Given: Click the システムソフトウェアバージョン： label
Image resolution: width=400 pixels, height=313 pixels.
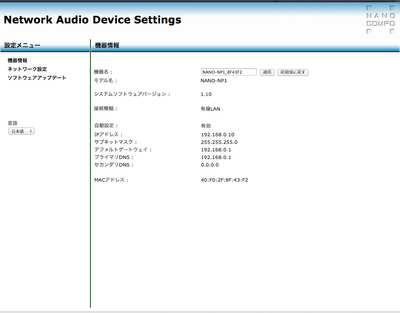Looking at the screenshot, I should click(x=132, y=94).
